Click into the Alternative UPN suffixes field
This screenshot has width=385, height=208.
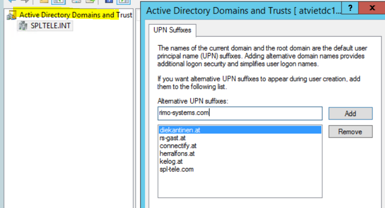[240, 113]
